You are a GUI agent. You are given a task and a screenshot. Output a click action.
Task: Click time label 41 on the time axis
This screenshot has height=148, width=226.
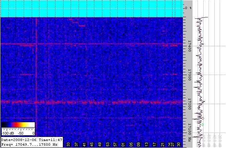[x=84, y=144]
